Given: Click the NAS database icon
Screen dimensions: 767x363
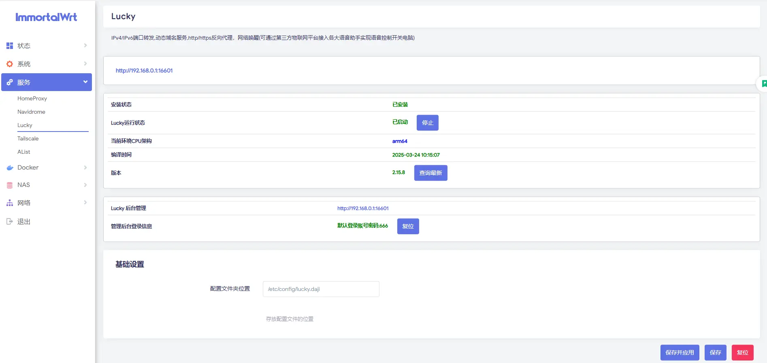Looking at the screenshot, I should pyautogui.click(x=10, y=185).
